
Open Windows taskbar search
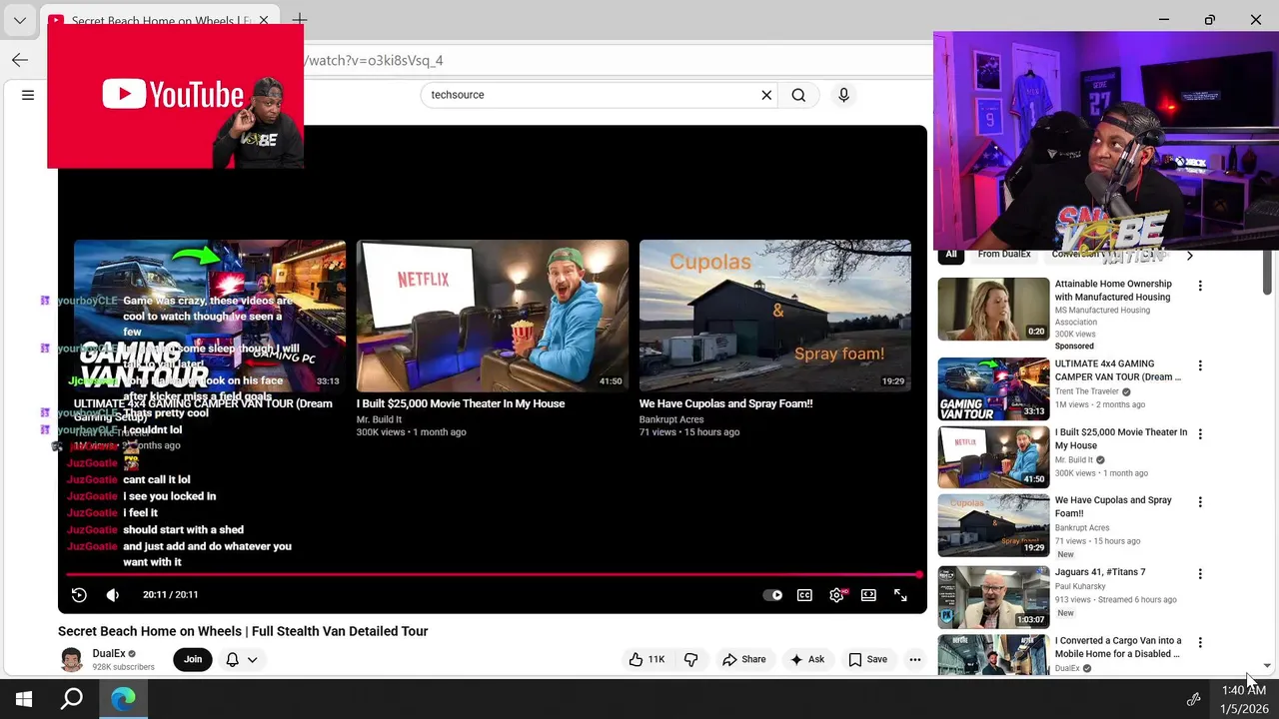(x=72, y=699)
